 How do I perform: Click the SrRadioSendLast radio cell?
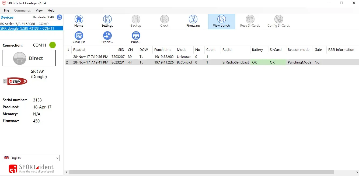click(x=235, y=62)
